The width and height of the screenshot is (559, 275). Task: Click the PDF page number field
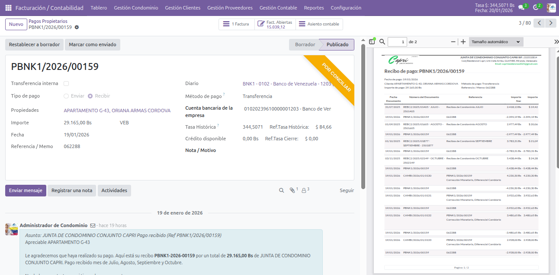397,42
